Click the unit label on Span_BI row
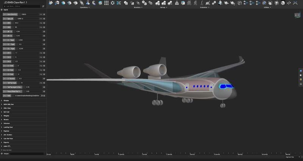Image resolution: width=303 pixels, height=161 pixels. [x=41, y=19]
